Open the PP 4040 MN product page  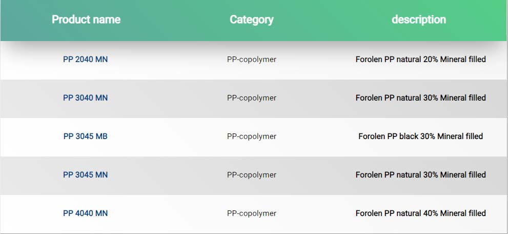coord(85,213)
